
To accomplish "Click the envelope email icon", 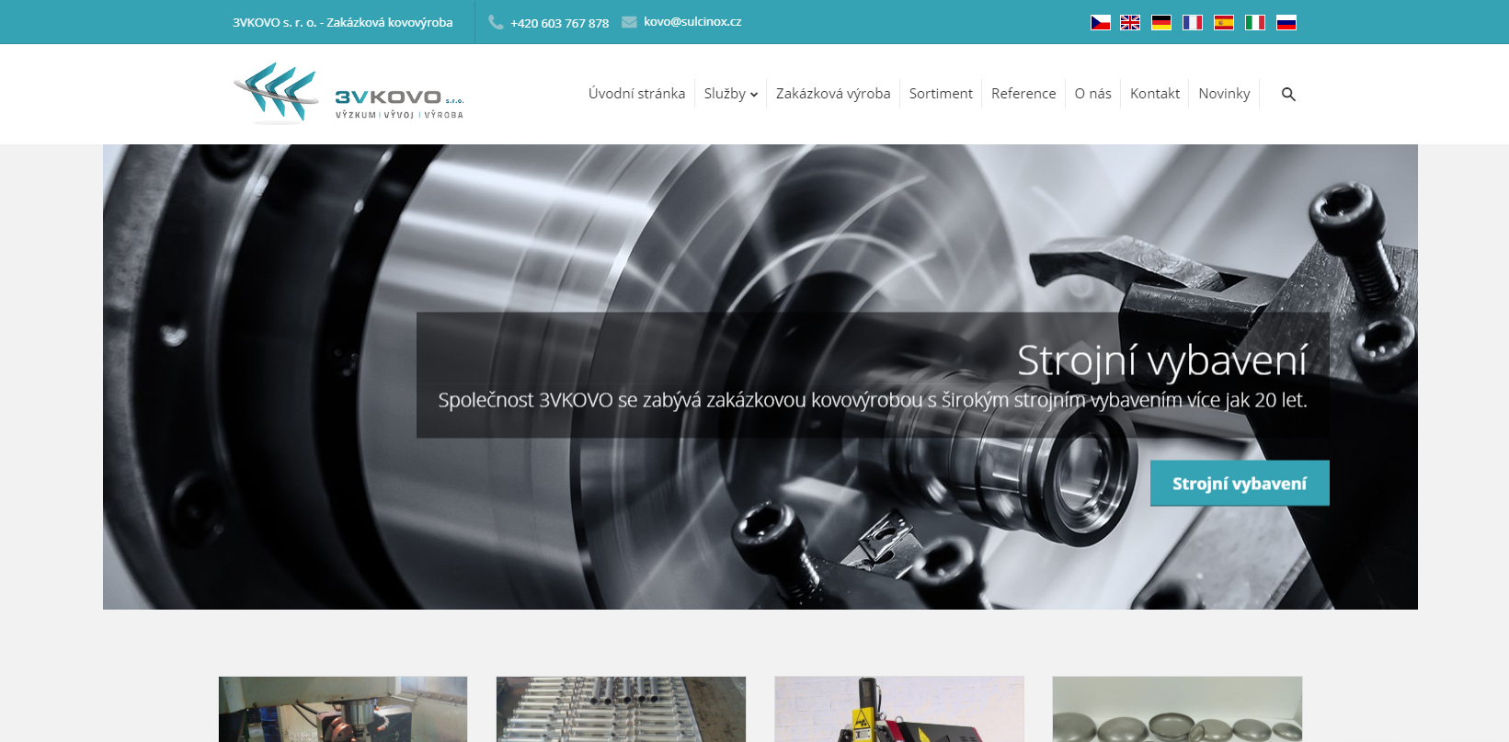I will click(x=629, y=22).
